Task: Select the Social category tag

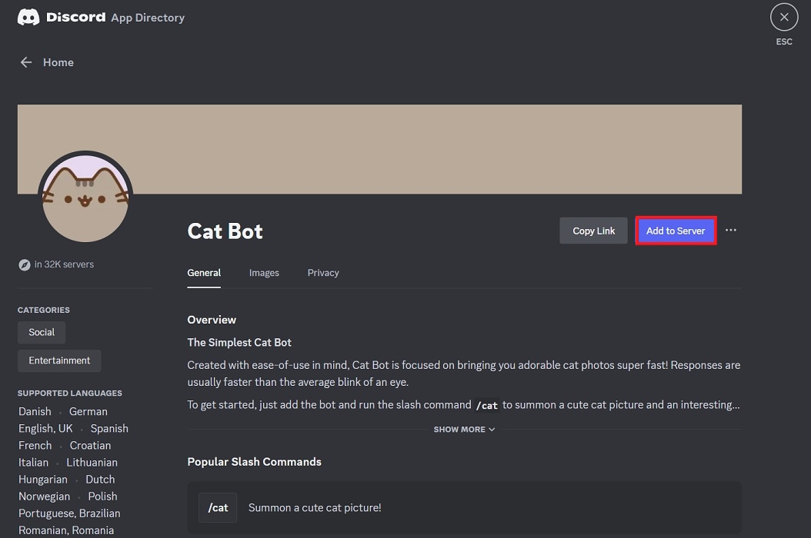Action: coord(41,332)
